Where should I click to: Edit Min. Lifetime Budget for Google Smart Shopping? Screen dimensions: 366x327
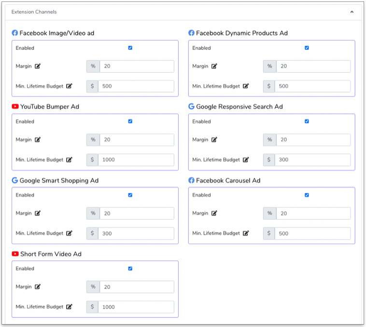point(69,233)
